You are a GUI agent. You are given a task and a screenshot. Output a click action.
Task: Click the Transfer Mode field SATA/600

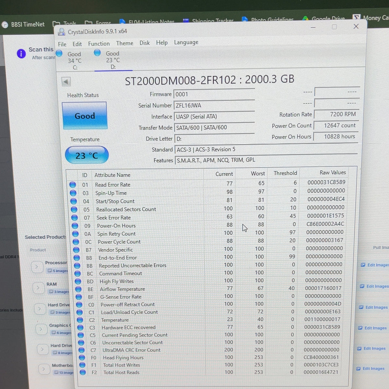(214, 127)
